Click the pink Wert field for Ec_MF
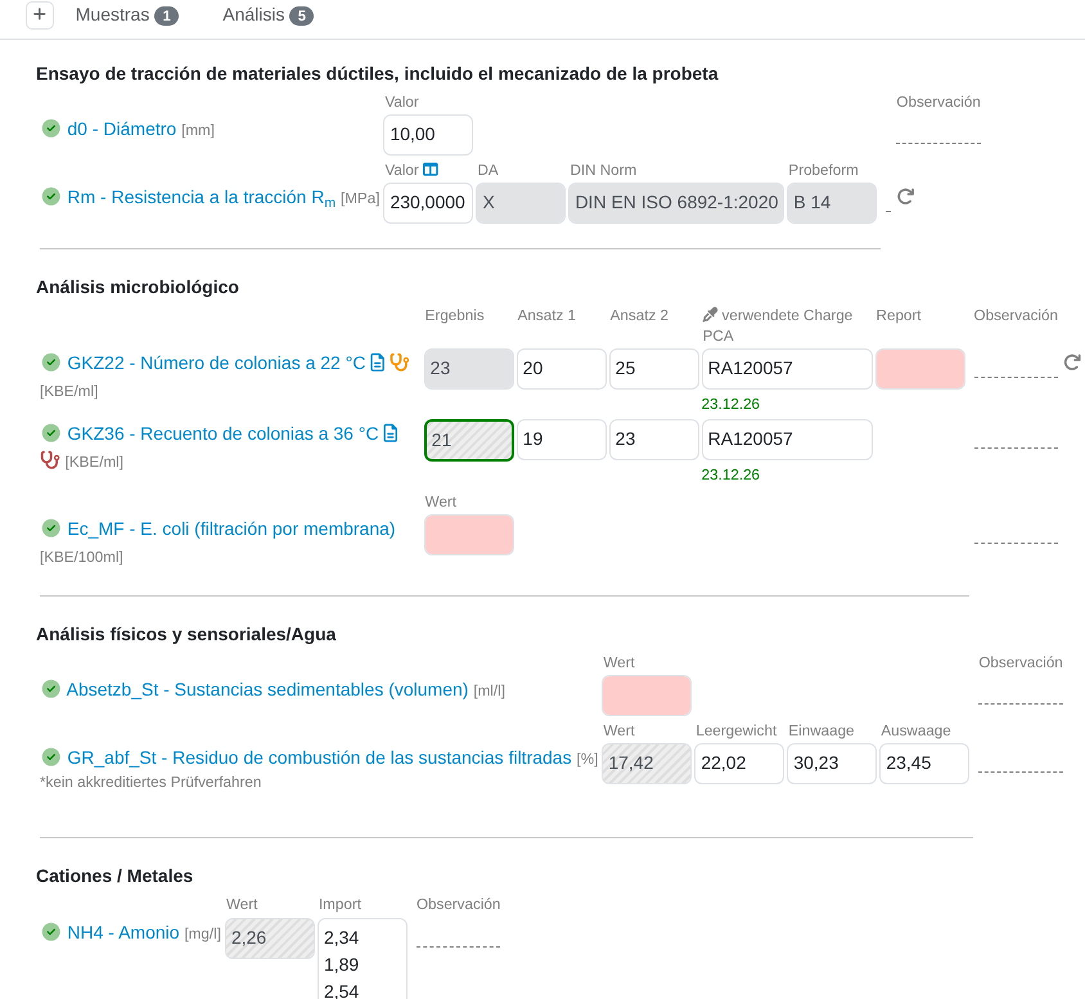The image size is (1085, 999). pyautogui.click(x=469, y=535)
